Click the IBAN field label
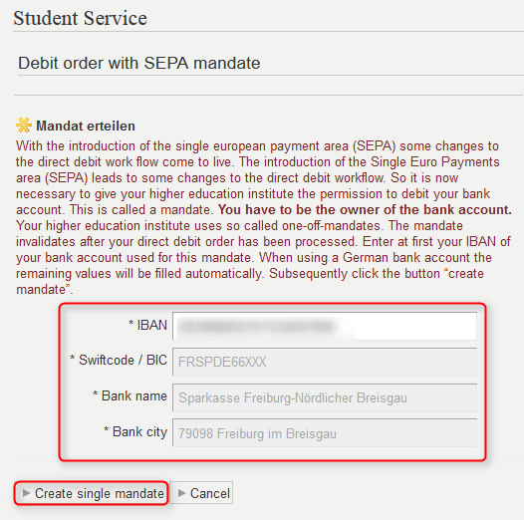524x520 pixels. coord(152,325)
